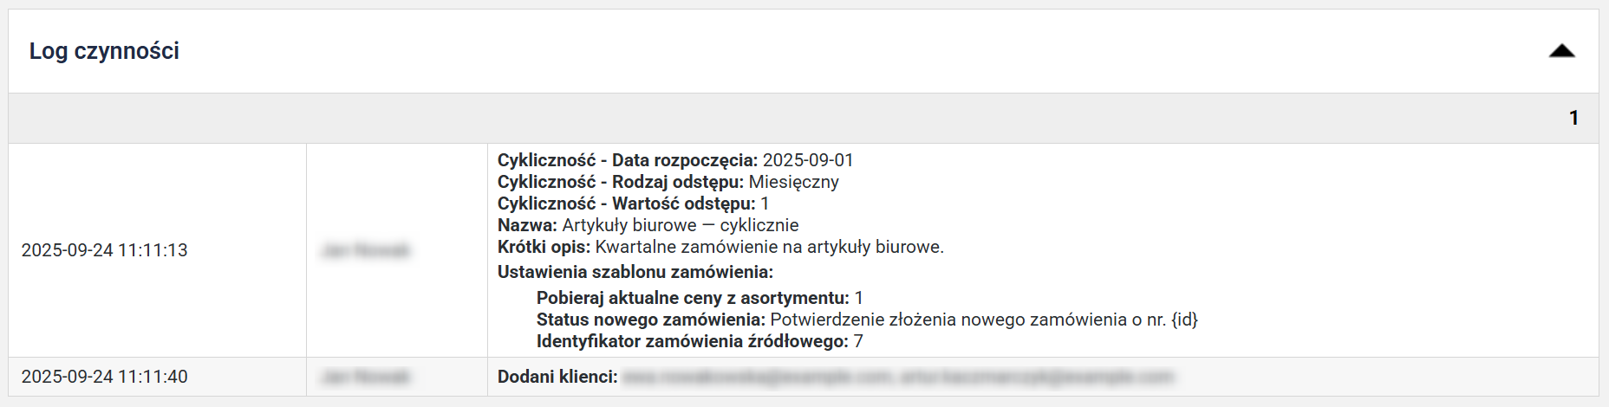Click the Identyfikator zamówienia źródłowego line
The image size is (1609, 407).
coord(699,341)
